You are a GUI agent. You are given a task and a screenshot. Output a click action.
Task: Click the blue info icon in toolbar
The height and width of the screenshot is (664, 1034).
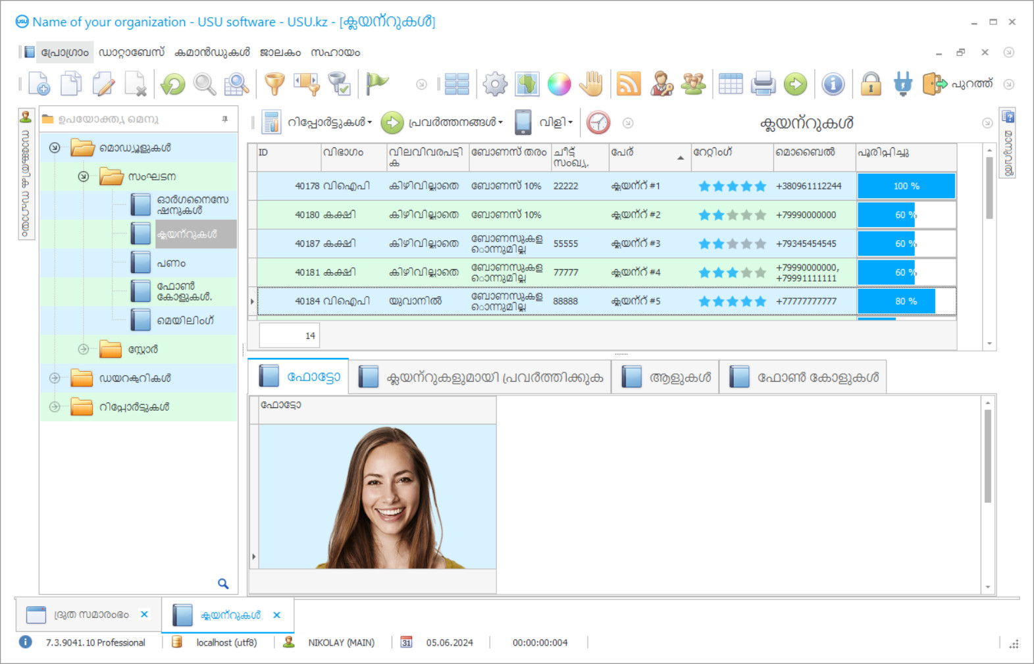coord(833,84)
